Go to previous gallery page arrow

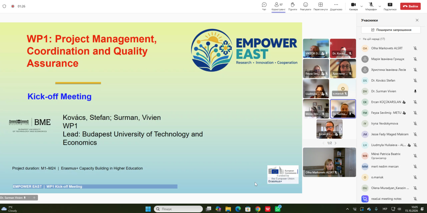click(323, 143)
